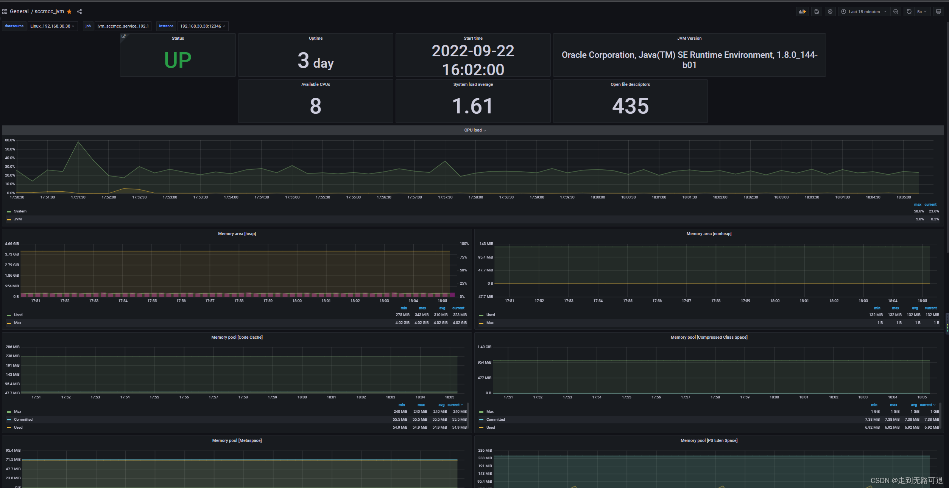Open the clock icon of the time picker
Screen dimensions: 949x488
pos(843,12)
